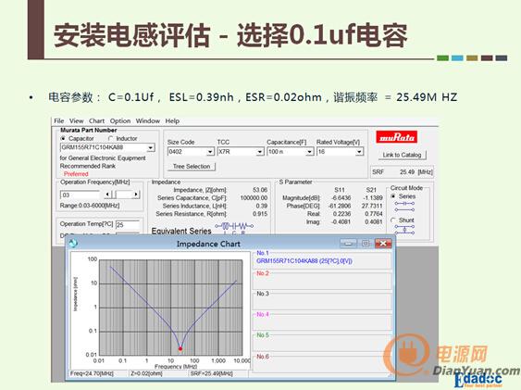Select the No.5 chart slot
This screenshot has height=390, width=521.
tap(322, 343)
